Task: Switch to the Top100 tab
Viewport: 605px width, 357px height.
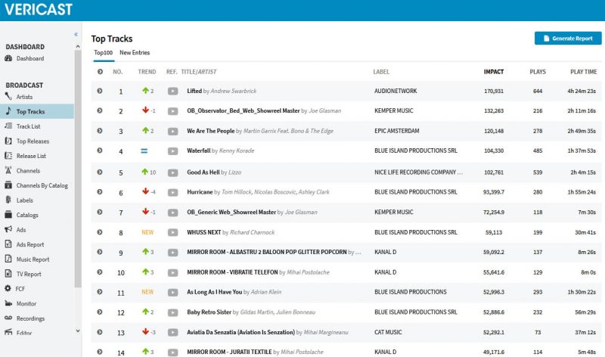Action: (x=104, y=52)
